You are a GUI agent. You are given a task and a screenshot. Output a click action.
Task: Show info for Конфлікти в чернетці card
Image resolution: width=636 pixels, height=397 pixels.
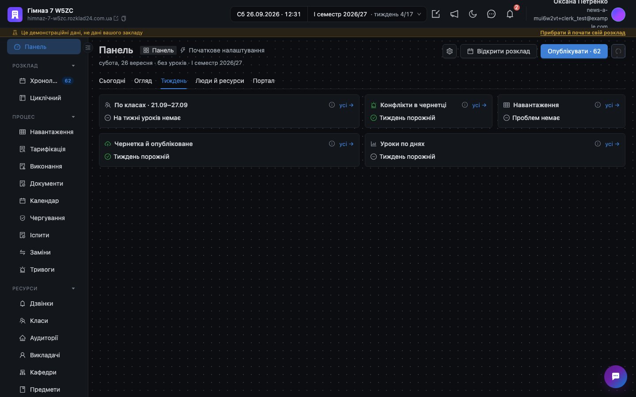(x=465, y=105)
